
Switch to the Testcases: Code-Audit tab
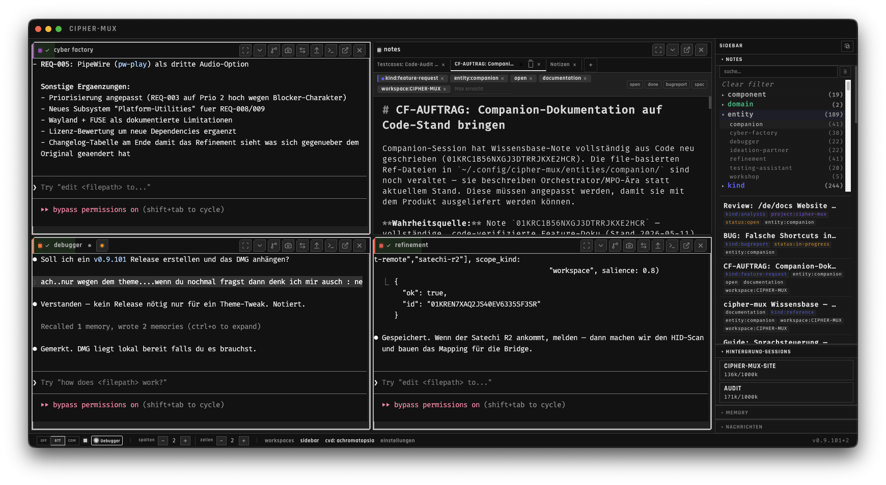(407, 65)
